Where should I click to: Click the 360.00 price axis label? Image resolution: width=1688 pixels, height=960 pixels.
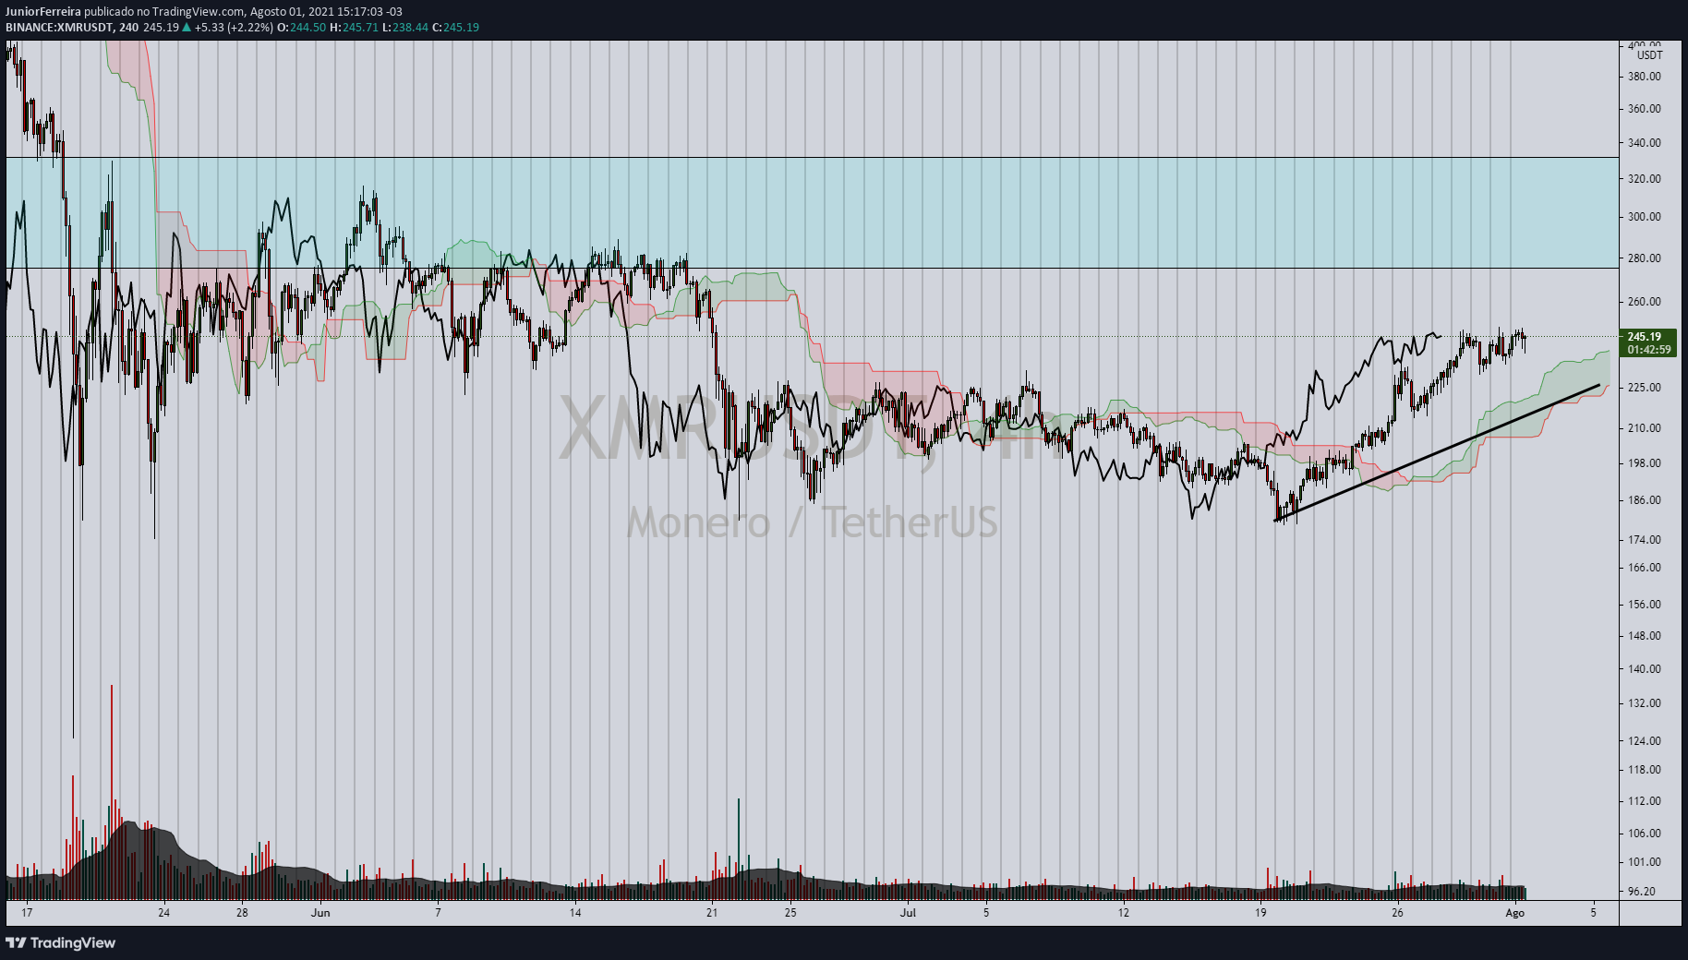1645,109
